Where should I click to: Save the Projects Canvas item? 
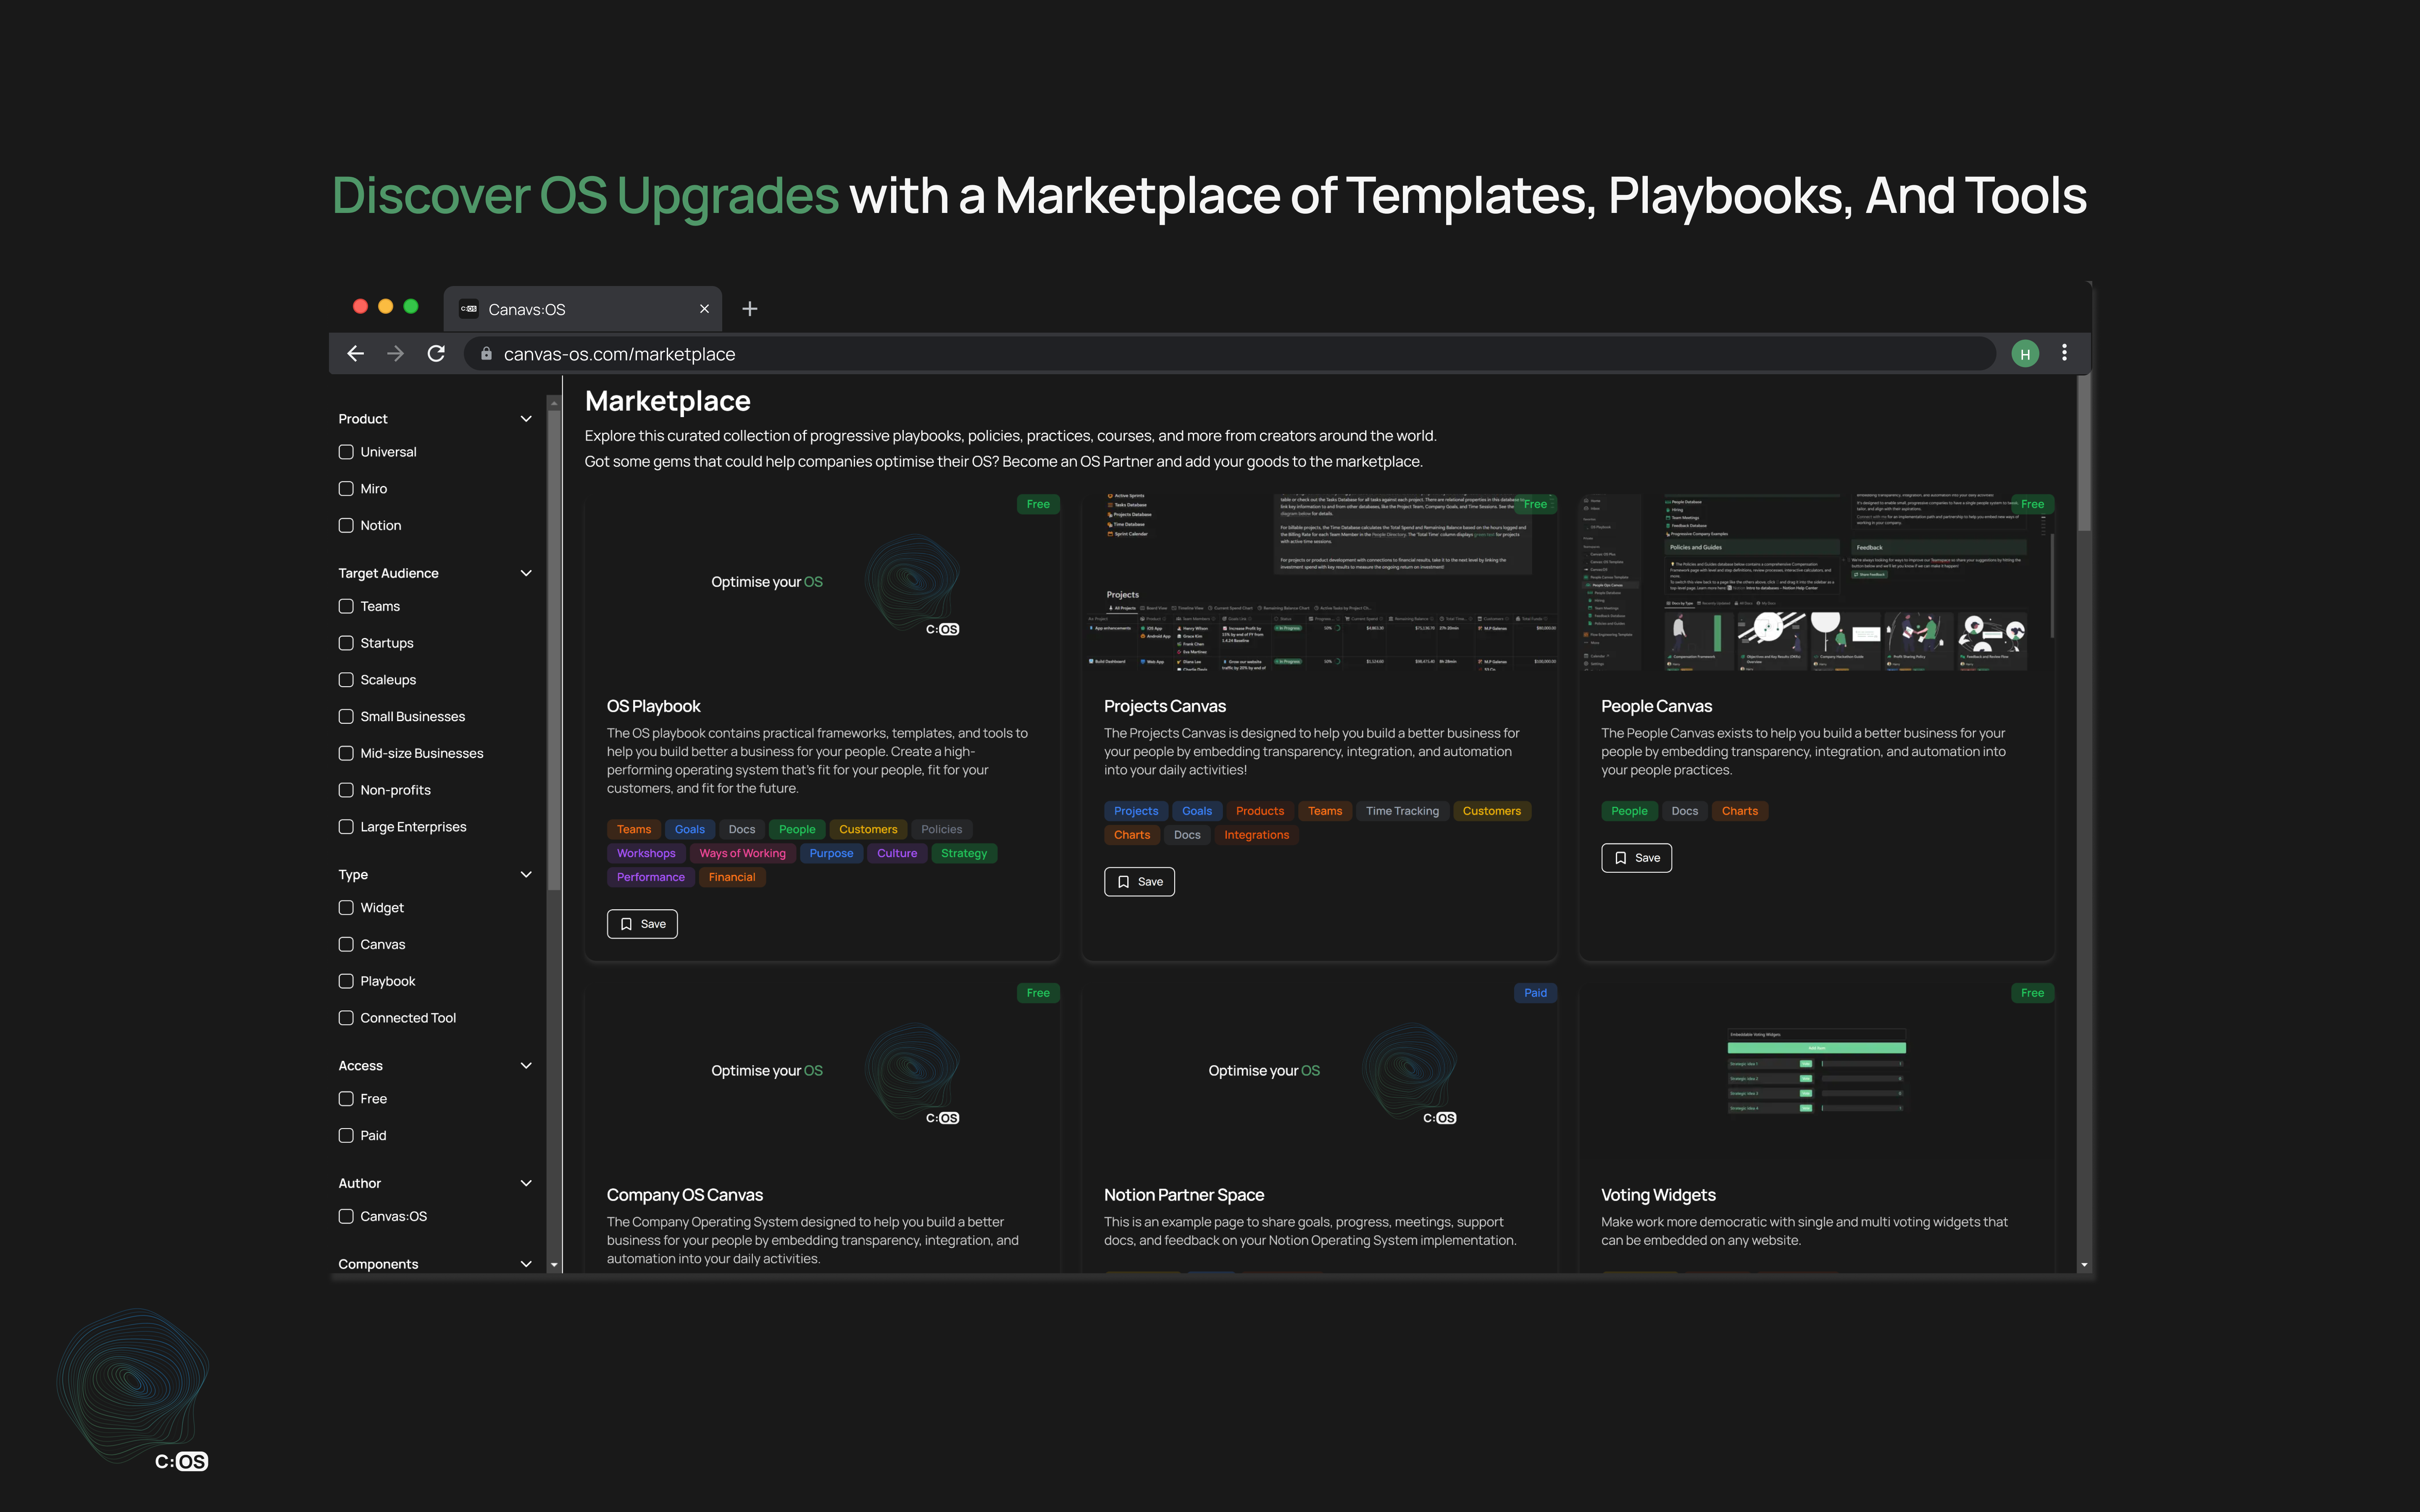[1139, 882]
